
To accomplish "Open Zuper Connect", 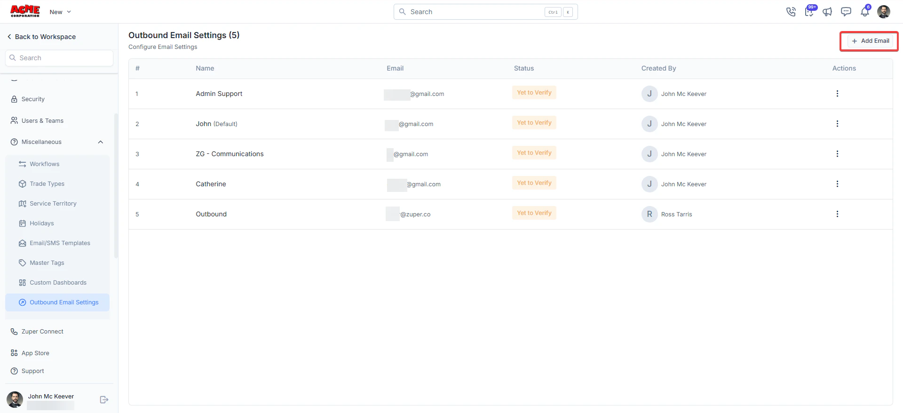I will [42, 332].
